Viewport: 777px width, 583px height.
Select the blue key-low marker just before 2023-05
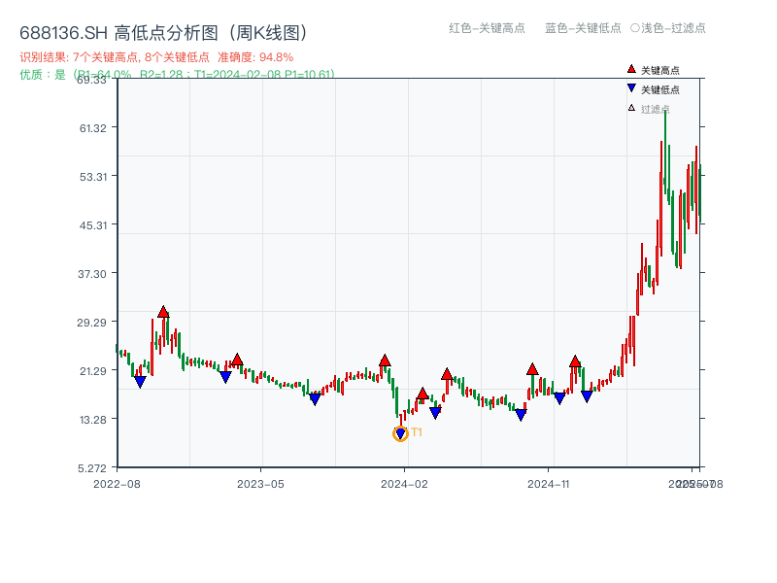coord(225,377)
